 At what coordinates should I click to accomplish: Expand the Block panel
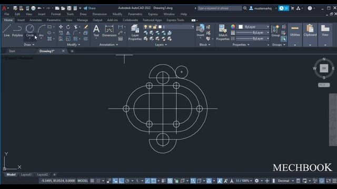point(205,45)
